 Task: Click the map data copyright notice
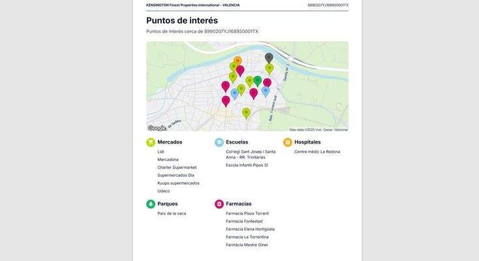tap(318, 130)
